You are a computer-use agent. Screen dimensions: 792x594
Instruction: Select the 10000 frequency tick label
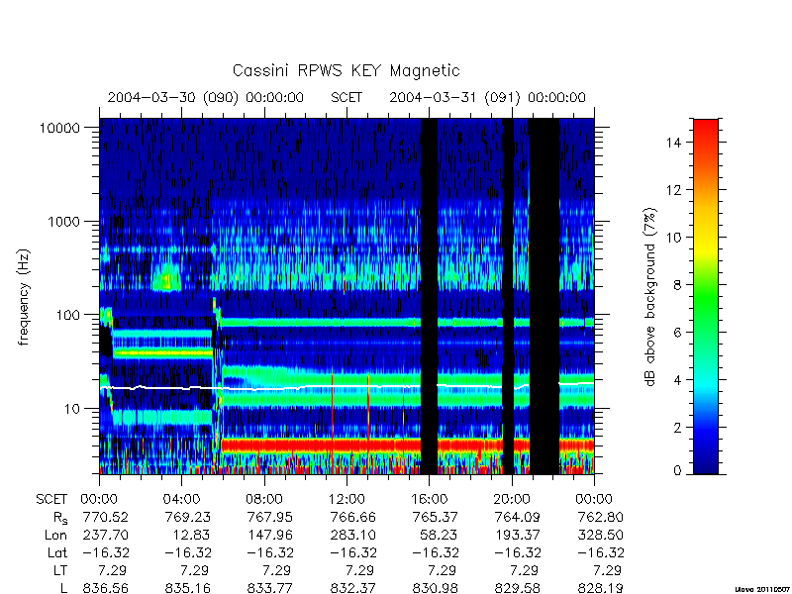(x=60, y=128)
